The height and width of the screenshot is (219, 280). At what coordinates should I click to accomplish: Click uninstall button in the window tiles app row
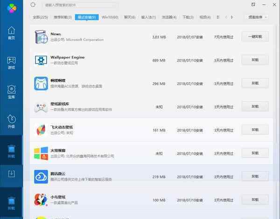click(x=255, y=153)
